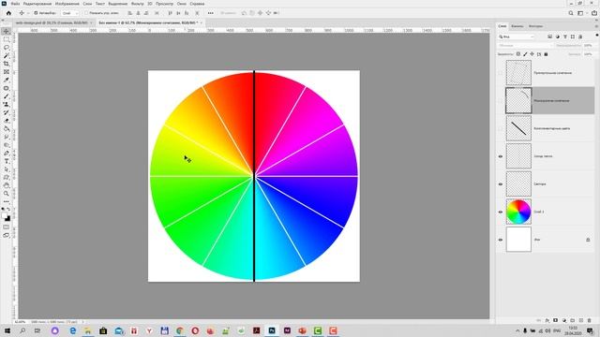
Task: Open the Move tool preset picker arrow
Action: tap(28, 13)
